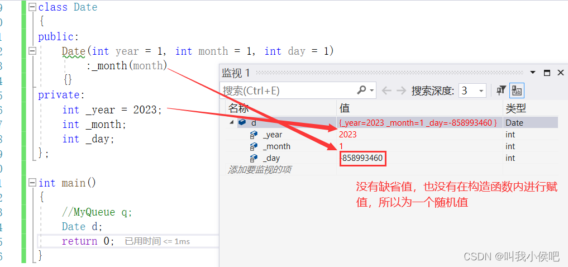Click the search magnifier icon in the watch panel

pyautogui.click(x=361, y=90)
